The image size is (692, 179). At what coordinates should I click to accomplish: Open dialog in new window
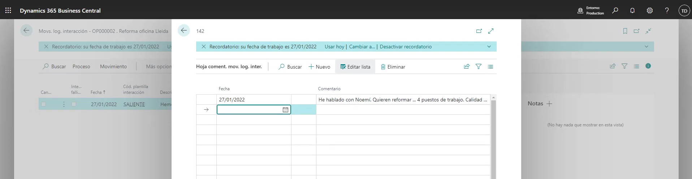[x=479, y=31]
